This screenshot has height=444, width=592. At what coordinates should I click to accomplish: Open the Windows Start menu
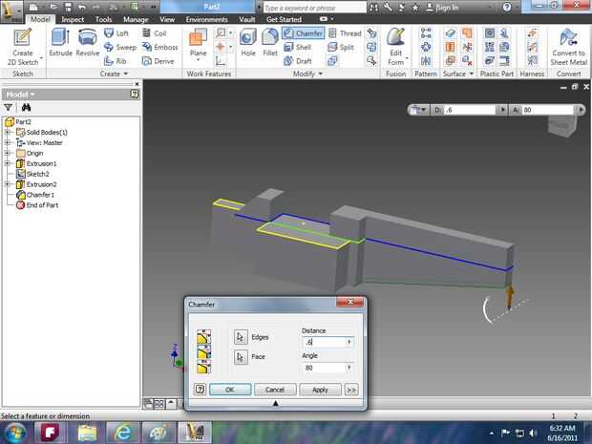[13, 433]
